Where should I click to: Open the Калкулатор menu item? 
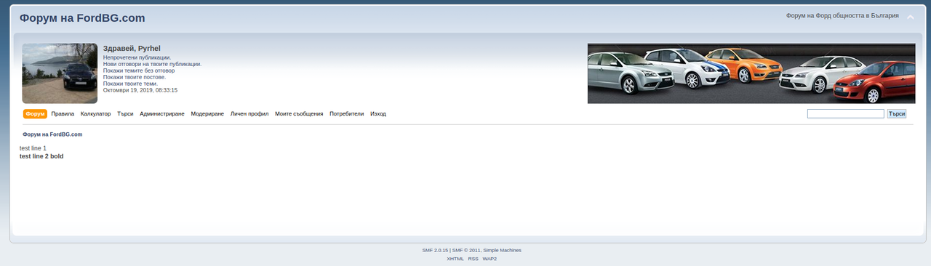click(95, 114)
